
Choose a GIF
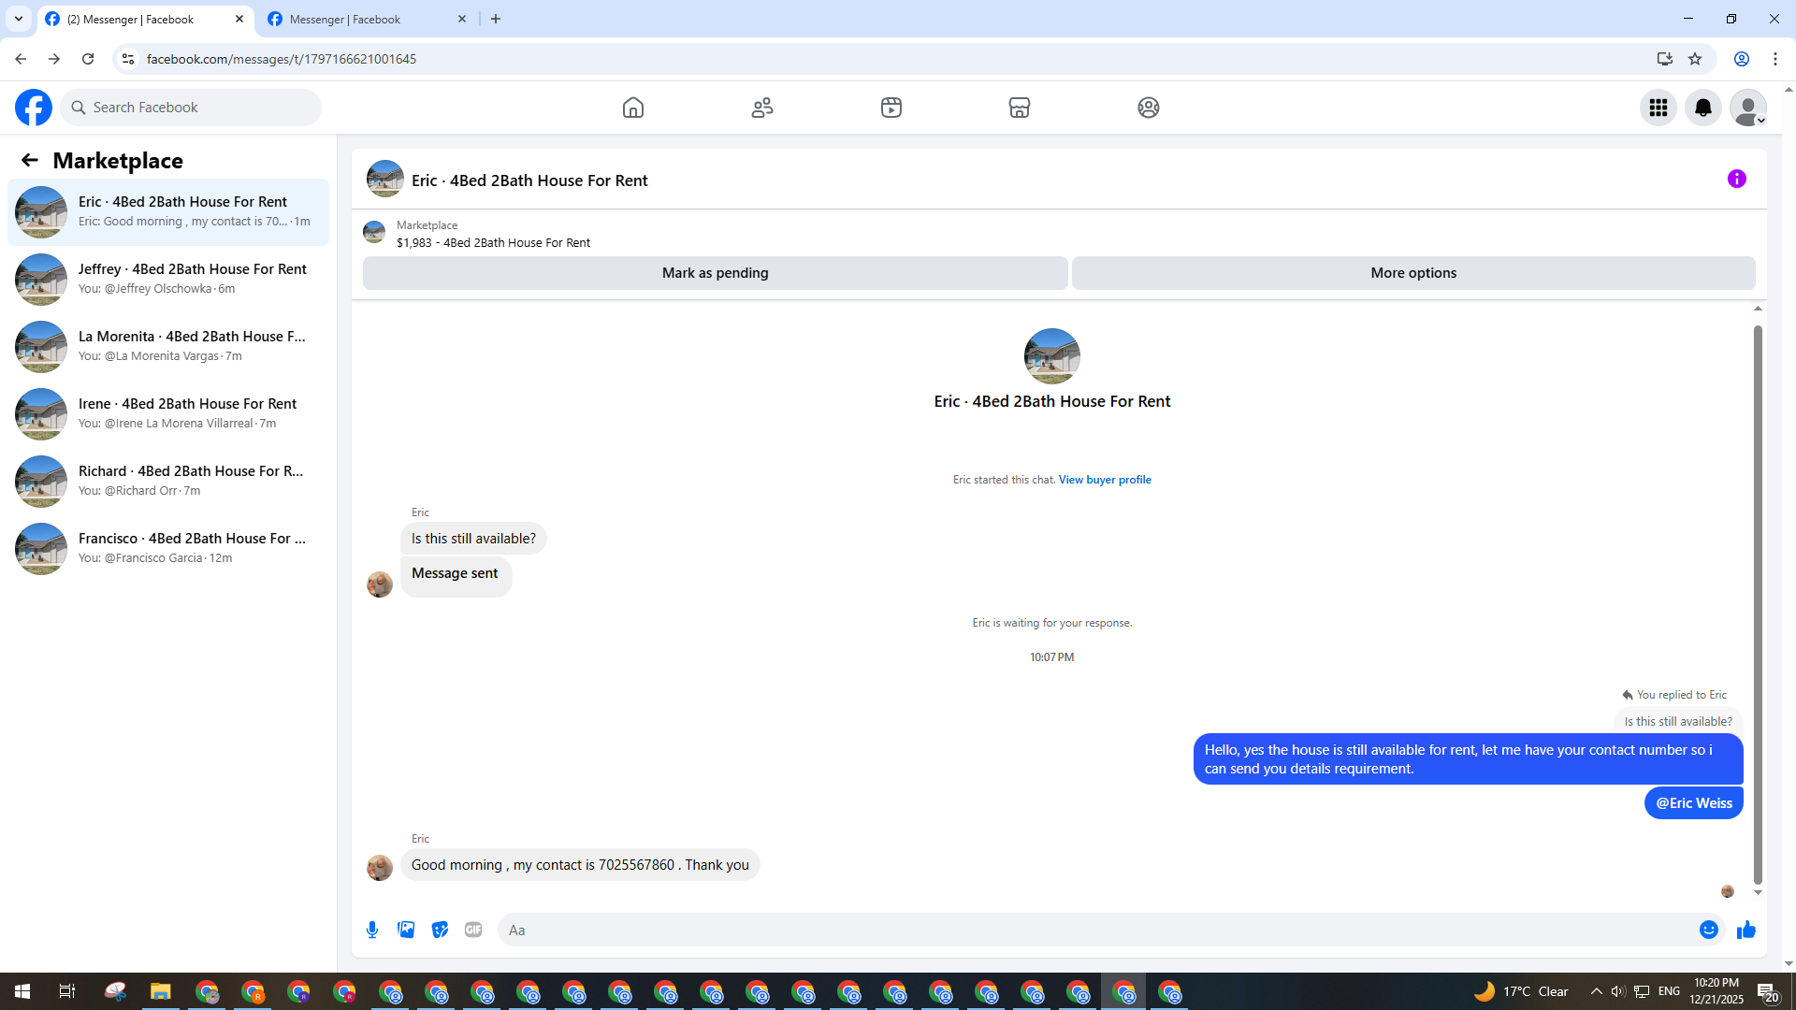[x=473, y=930]
